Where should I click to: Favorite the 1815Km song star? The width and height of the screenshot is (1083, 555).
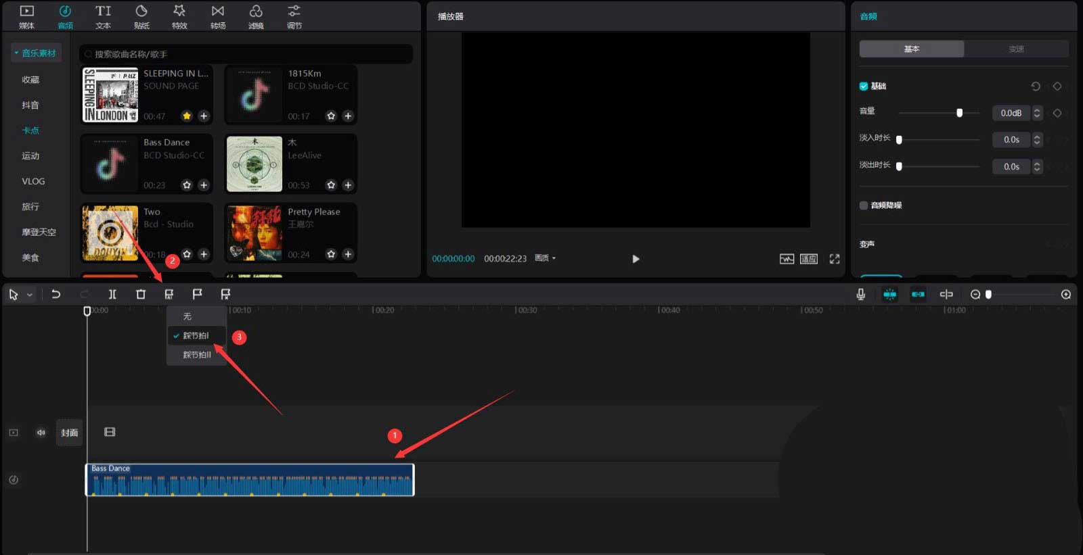(x=331, y=116)
